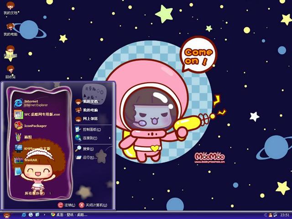Click the globe browser quick launch icon
This screenshot has height=219, width=292.
31,215
